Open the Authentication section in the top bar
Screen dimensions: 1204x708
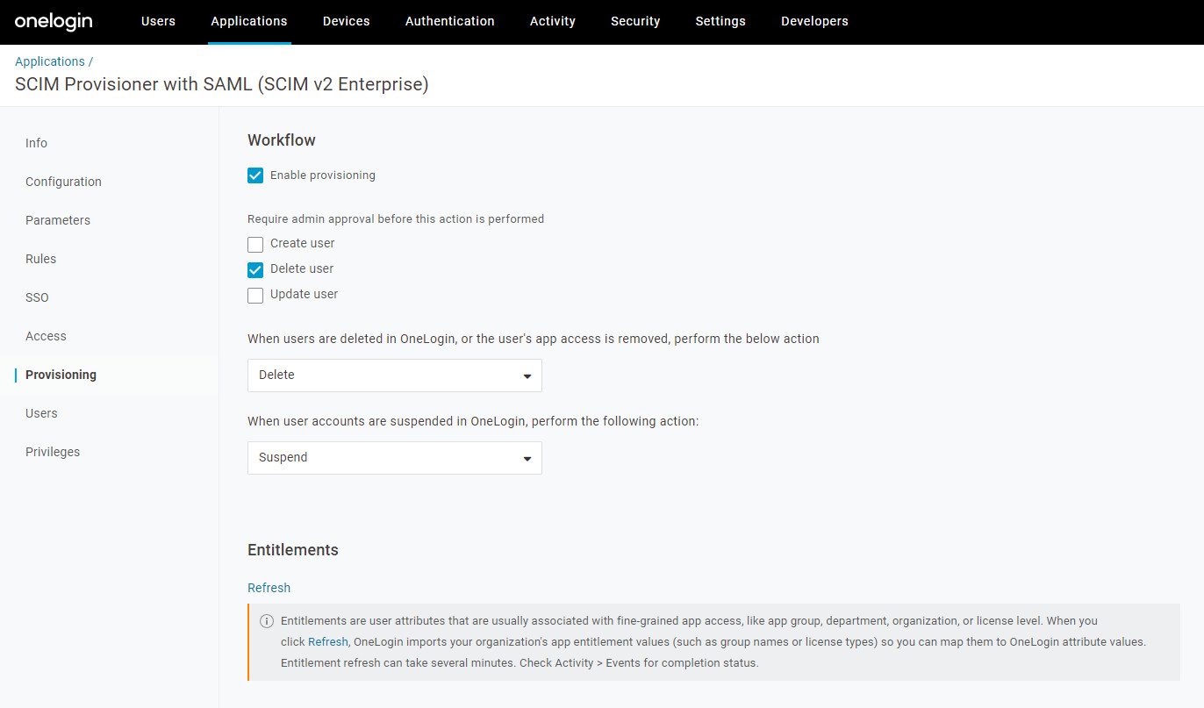(449, 21)
